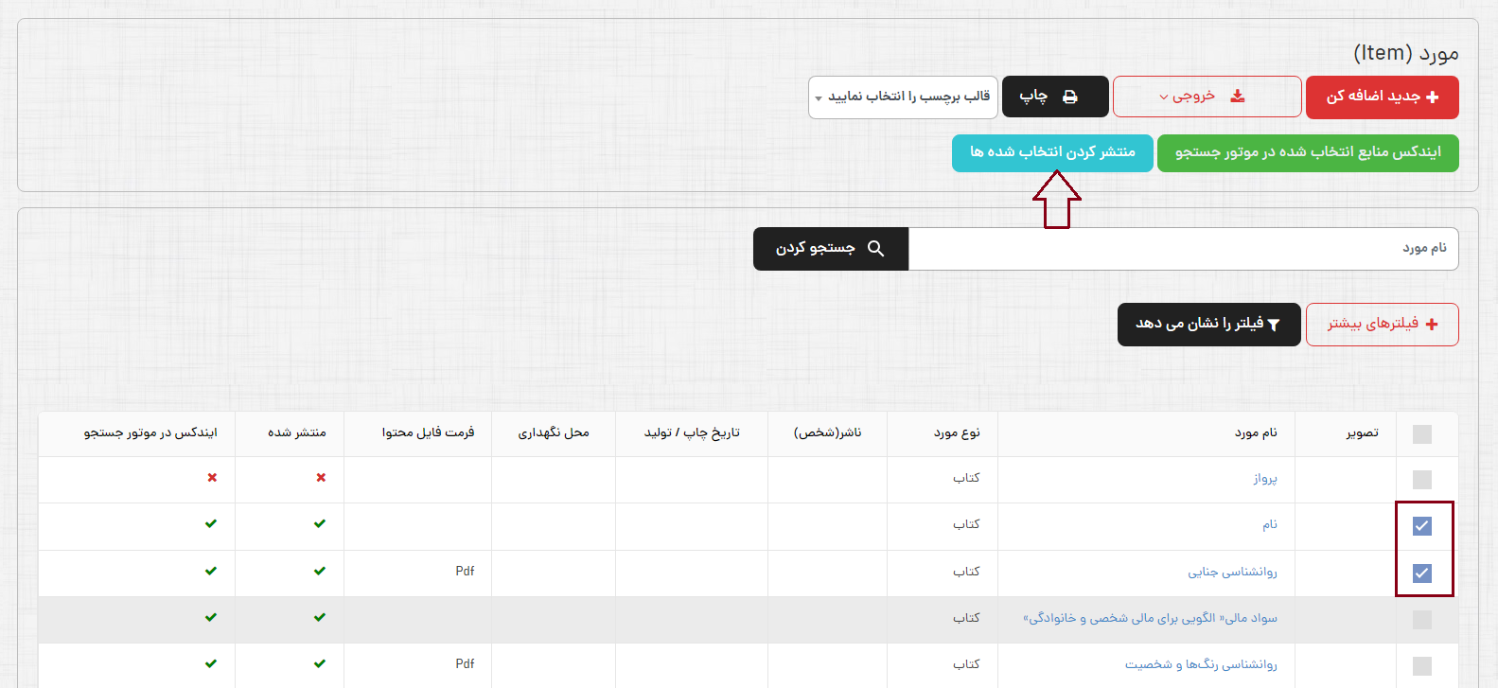Click the green search-engine index button
1498x688 pixels.
coord(1307,152)
